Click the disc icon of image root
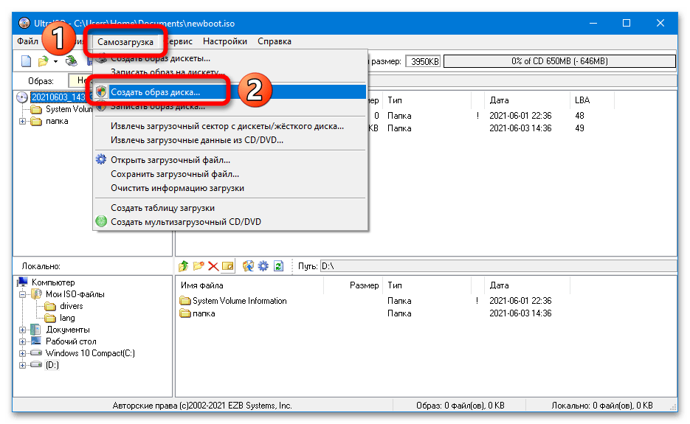 [x=22, y=97]
